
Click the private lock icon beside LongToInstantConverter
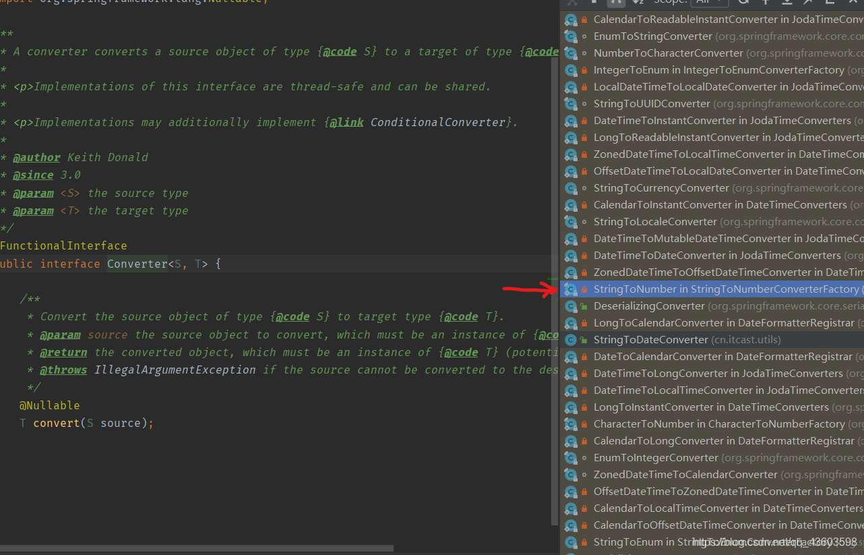[x=584, y=407]
